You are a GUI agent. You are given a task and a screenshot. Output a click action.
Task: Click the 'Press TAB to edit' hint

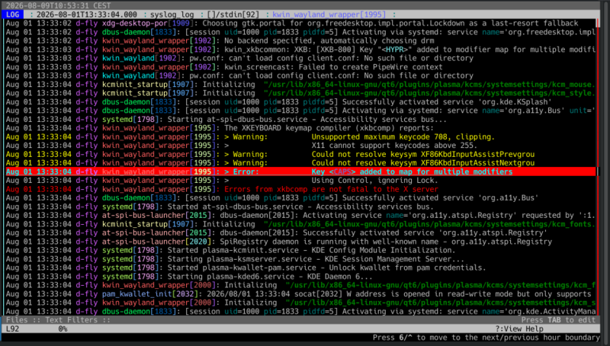tap(558, 319)
